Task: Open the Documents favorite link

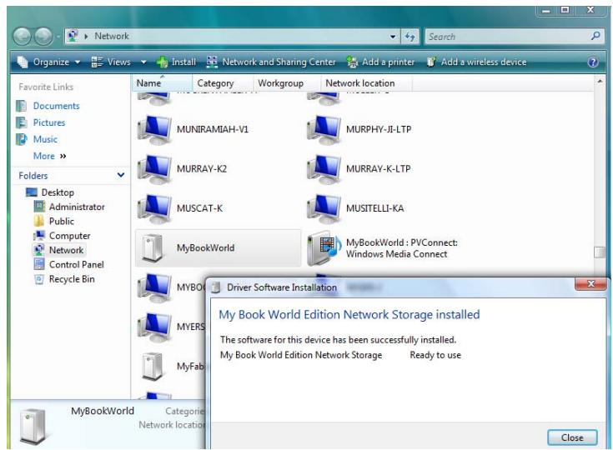Action: 57,106
